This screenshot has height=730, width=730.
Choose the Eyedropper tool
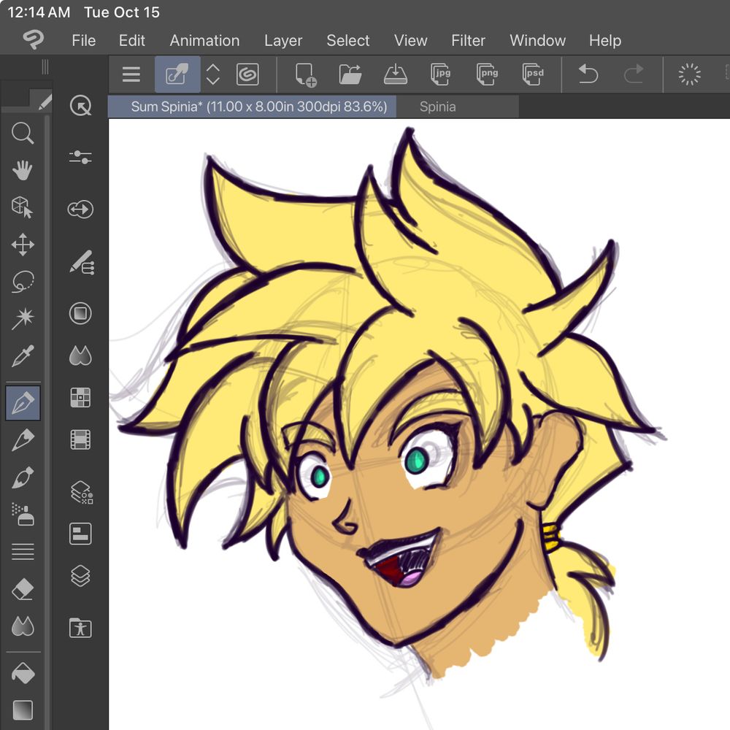click(x=23, y=357)
